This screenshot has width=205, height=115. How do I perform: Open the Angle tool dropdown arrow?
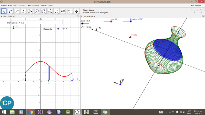tap(52, 14)
